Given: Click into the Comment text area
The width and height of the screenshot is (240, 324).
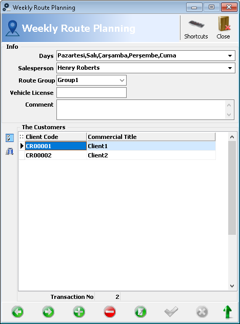Looking at the screenshot, I should click(141, 110).
